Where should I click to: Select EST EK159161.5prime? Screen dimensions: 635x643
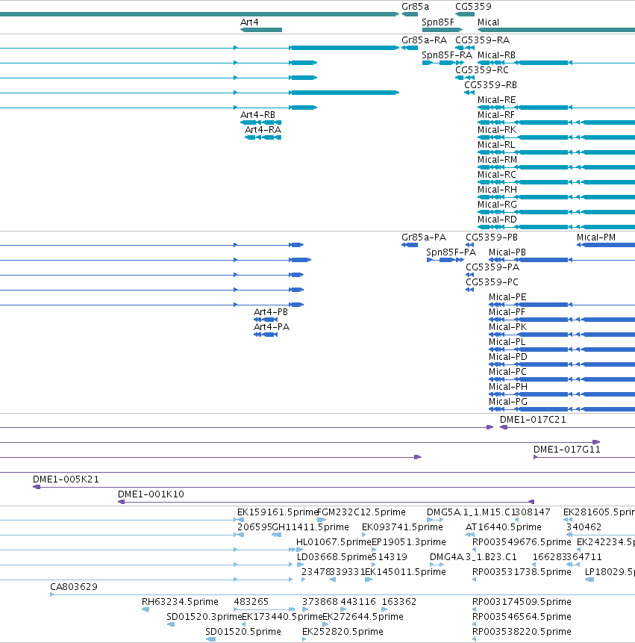click(278, 512)
